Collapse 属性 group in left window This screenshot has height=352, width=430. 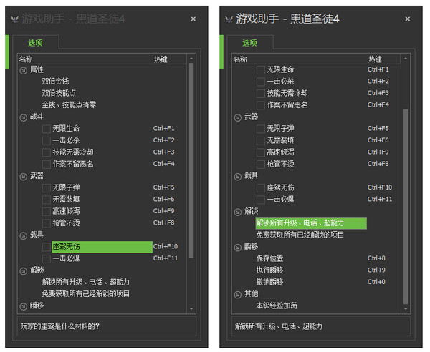24,70
